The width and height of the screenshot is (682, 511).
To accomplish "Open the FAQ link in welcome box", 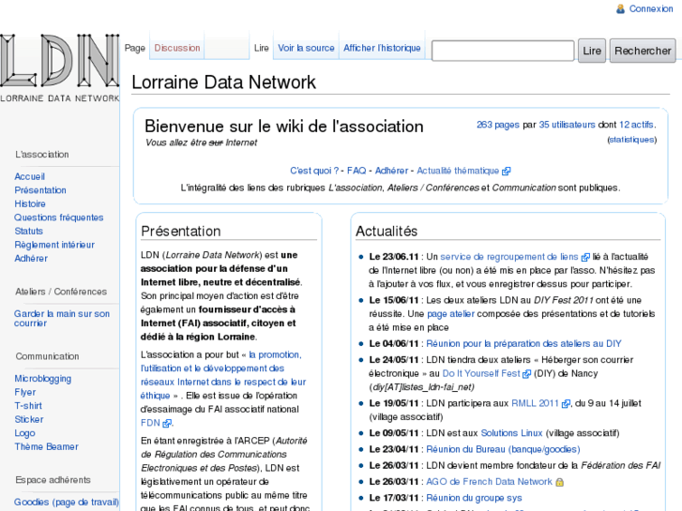I will click(356, 171).
